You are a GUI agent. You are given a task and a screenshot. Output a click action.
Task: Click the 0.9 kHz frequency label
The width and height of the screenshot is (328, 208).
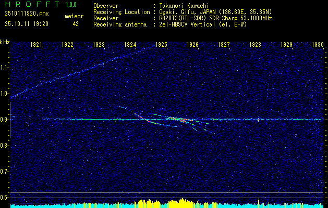(x=4, y=120)
